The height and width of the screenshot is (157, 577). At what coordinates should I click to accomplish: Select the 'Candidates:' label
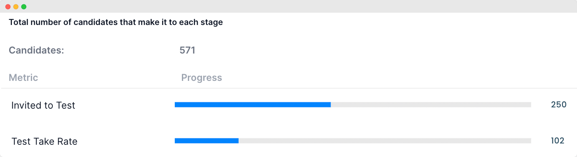click(x=36, y=50)
